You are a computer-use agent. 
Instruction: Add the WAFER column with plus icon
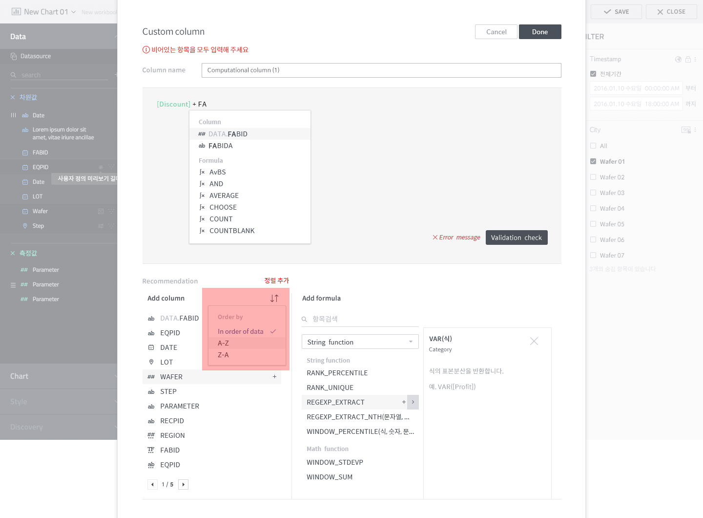pyautogui.click(x=274, y=377)
